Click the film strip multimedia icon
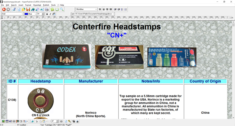This screenshot has height=126, width=235. pyautogui.click(x=18, y=121)
